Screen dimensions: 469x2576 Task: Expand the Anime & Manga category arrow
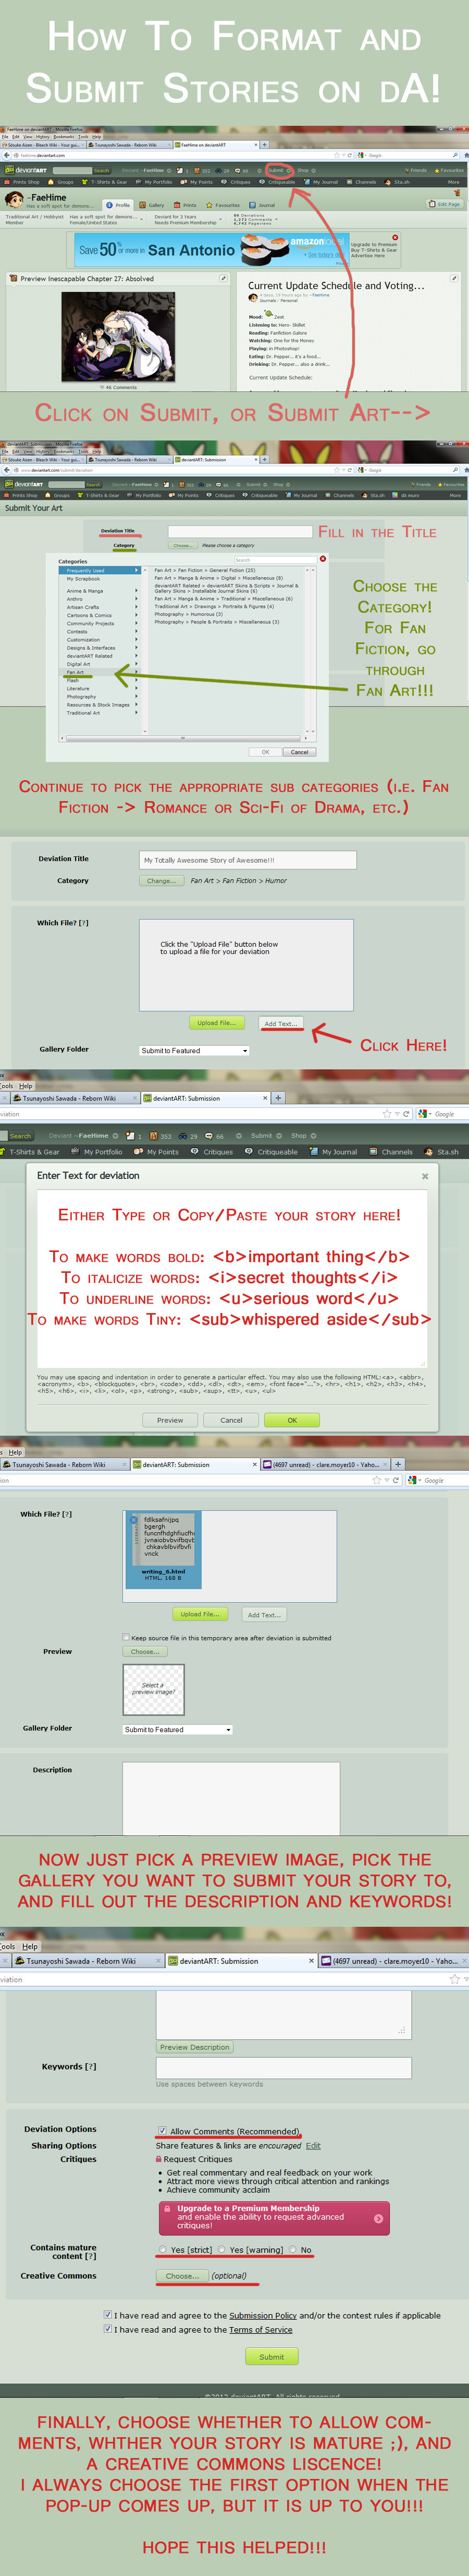click(137, 591)
